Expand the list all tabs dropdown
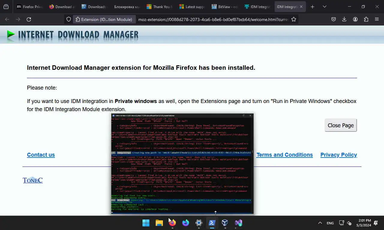 pyautogui.click(x=324, y=7)
